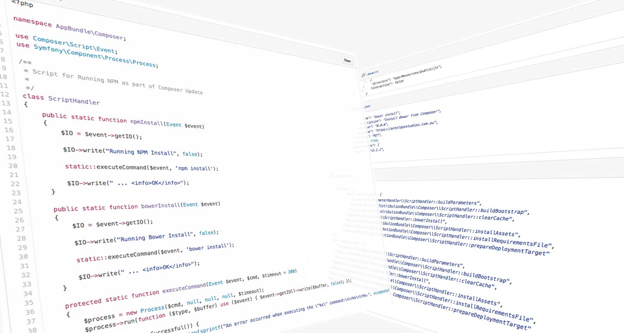Select the "Running NPM Install" write line
Viewport: 624px width, 333px height.
click(133, 152)
